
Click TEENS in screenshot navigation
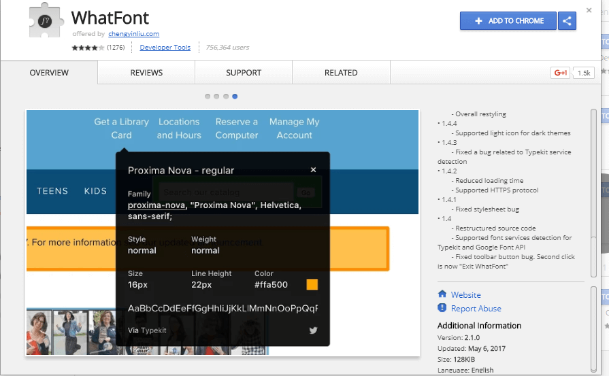click(x=52, y=191)
